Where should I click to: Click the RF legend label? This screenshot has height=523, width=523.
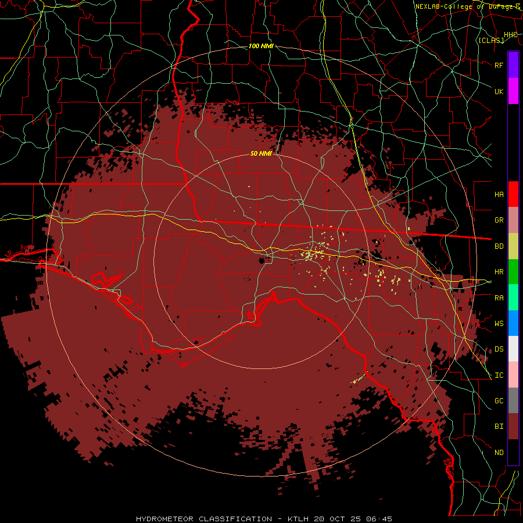[x=499, y=65]
